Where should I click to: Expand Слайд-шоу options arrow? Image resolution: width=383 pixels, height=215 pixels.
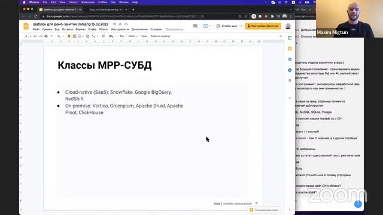(241, 26)
